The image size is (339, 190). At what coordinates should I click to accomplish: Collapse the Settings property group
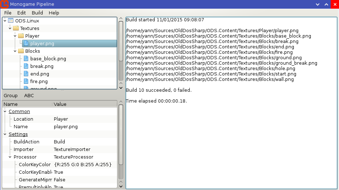coord(5,134)
